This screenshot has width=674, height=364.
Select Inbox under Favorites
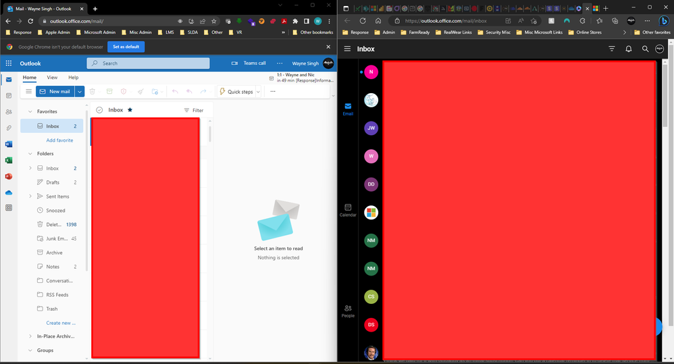(52, 126)
